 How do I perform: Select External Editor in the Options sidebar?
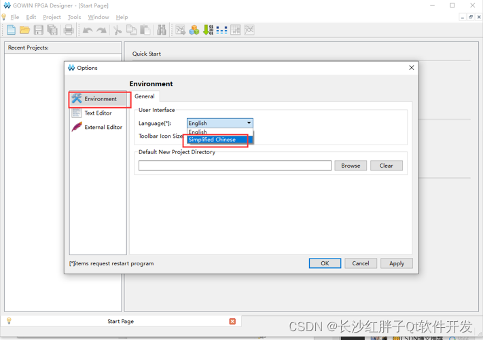[98, 127]
